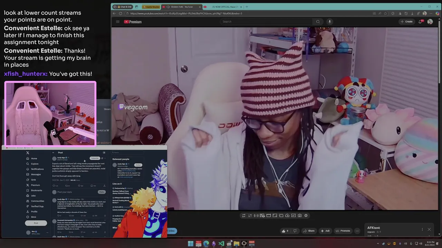
Task: Open a new browser tab
Action: coord(247,7)
